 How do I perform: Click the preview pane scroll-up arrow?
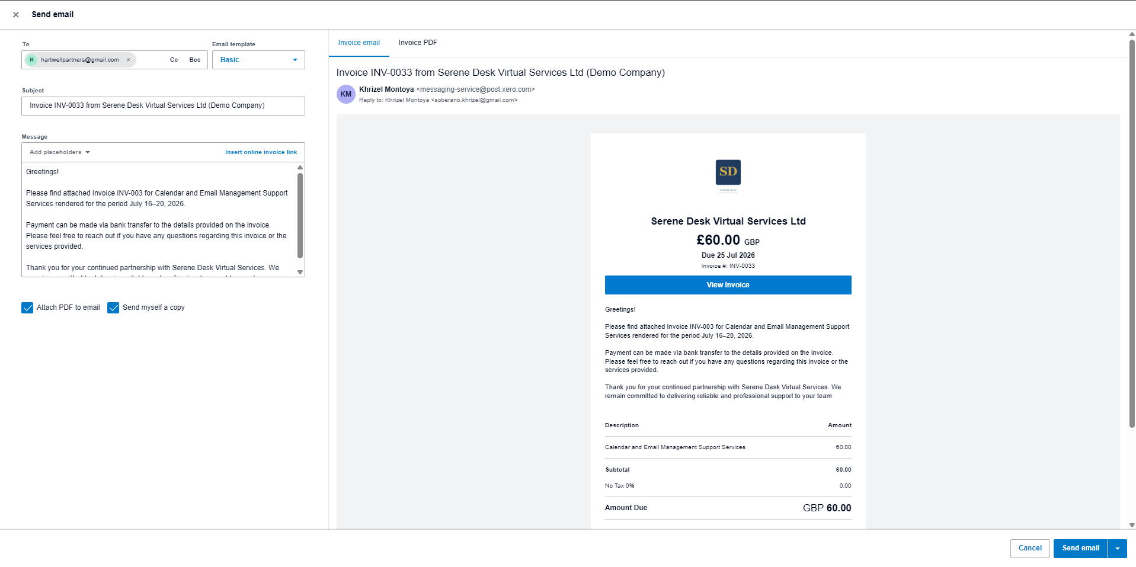coord(1132,34)
